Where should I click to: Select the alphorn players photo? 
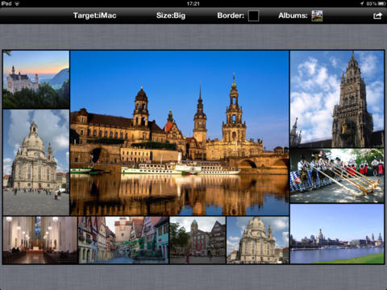click(x=337, y=176)
